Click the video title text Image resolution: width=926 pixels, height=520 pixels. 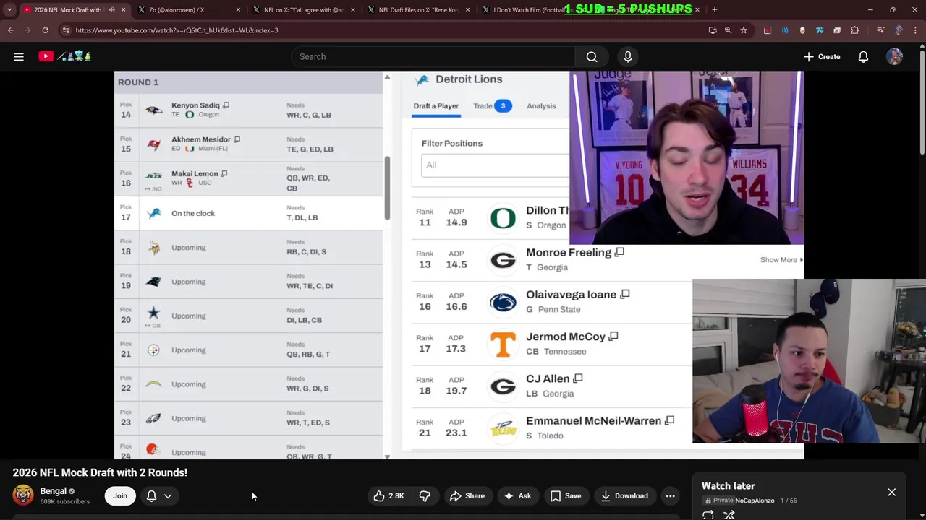(x=100, y=472)
